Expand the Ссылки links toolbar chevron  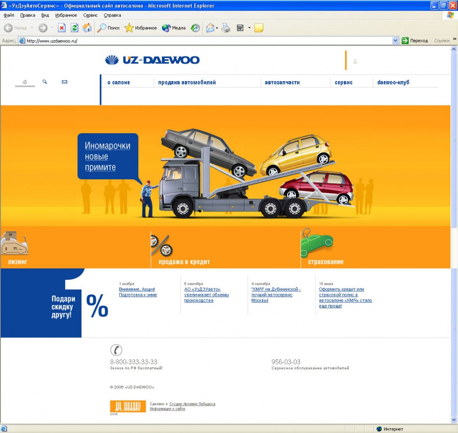(x=455, y=39)
